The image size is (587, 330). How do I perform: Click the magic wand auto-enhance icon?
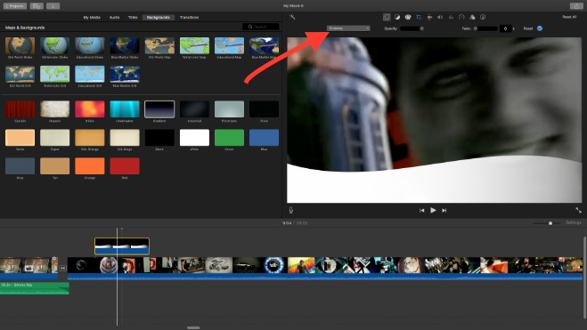coord(292,17)
